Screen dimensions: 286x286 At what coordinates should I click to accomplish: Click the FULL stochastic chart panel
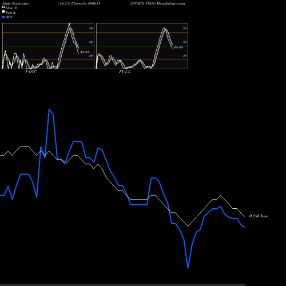(142, 46)
